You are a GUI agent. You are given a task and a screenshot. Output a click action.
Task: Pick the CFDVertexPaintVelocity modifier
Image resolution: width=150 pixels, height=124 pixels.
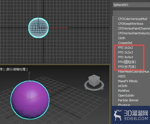pos(134,33)
